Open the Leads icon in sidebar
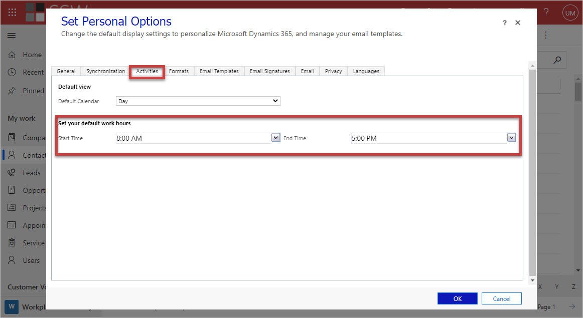This screenshot has height=318, width=583. [x=12, y=173]
